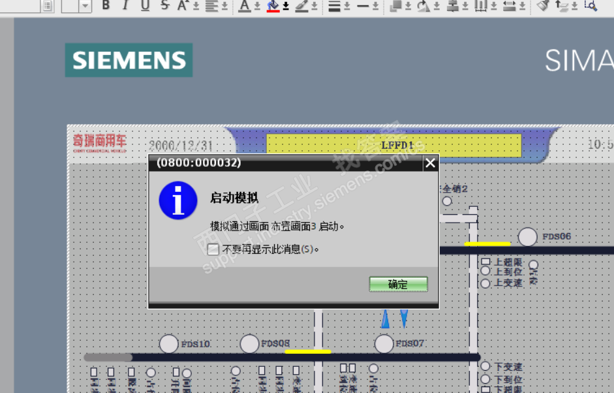Open dropdown arrow beside fill color
Image resolution: width=614 pixels, height=393 pixels.
286,6
